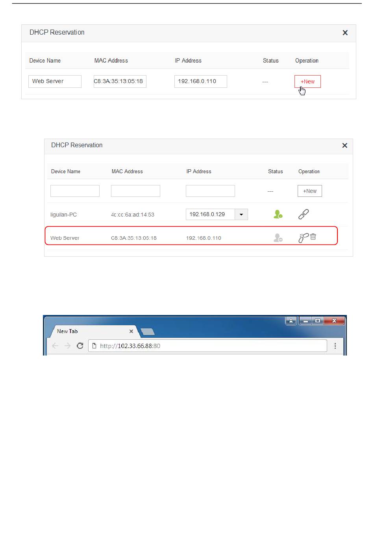Click Web Server text in second dialog row

pos(65,238)
